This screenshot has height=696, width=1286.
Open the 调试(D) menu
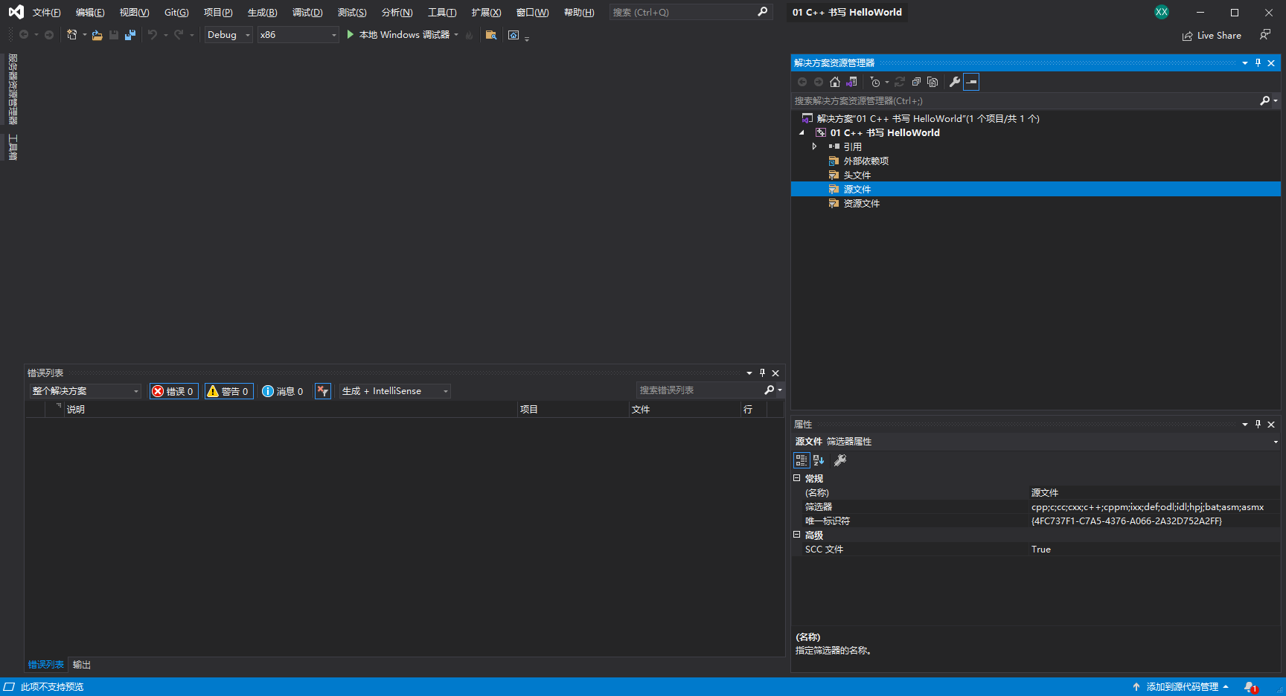click(x=307, y=13)
